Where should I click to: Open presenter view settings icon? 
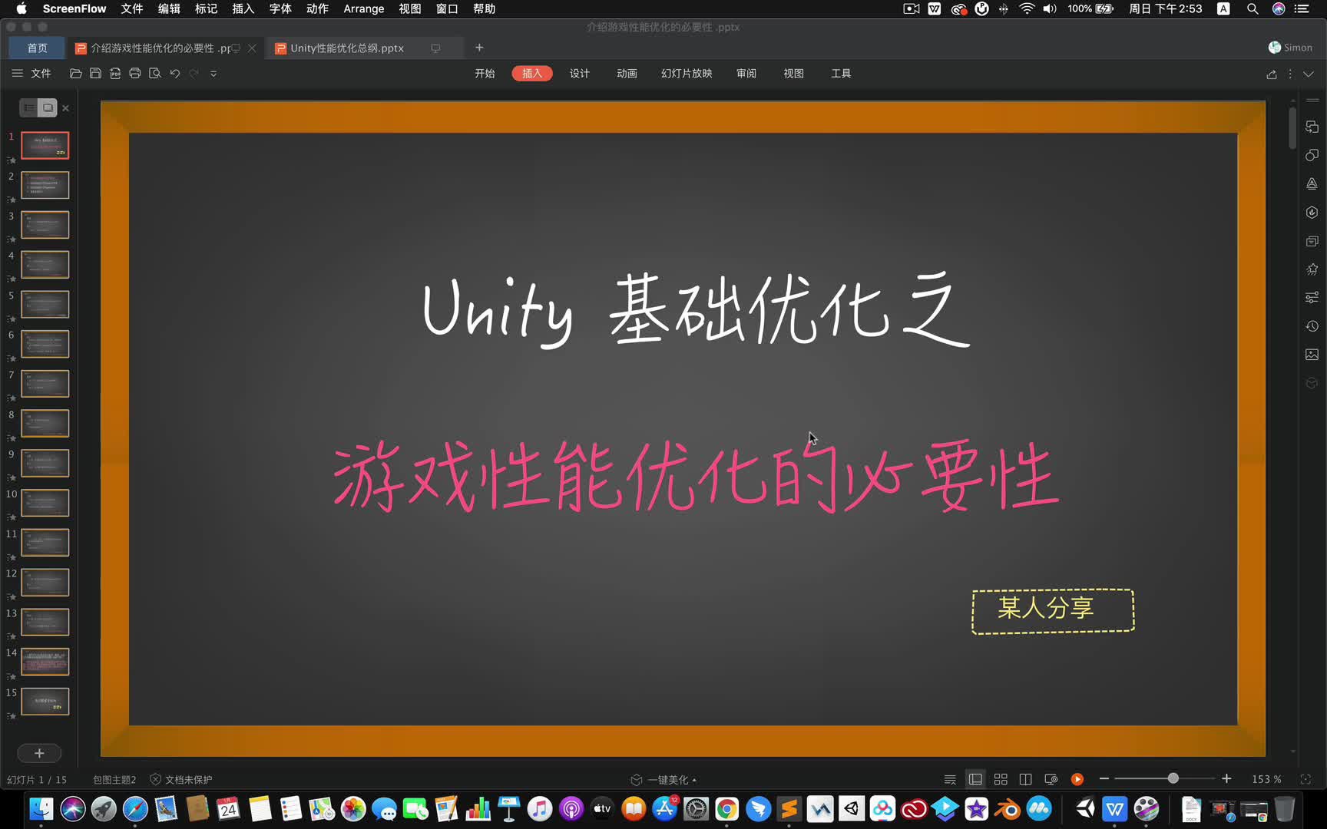point(1051,779)
